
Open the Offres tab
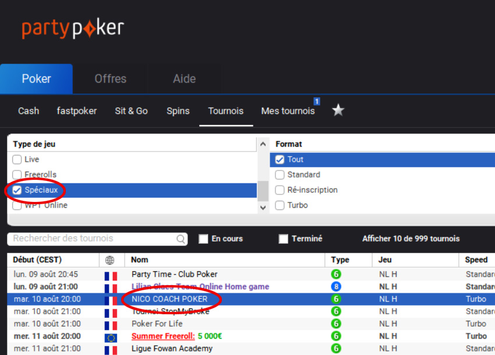point(110,79)
